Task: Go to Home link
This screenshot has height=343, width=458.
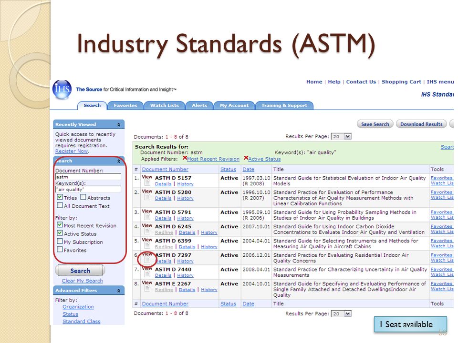Action: [314, 82]
